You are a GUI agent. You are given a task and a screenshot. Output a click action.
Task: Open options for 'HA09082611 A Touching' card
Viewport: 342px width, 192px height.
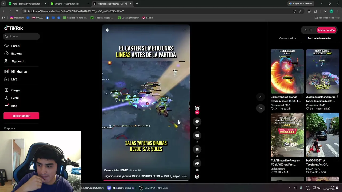[x=338, y=161]
